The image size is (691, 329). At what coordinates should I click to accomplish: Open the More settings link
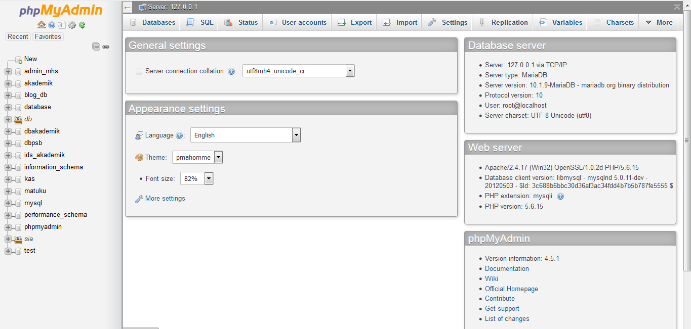click(x=165, y=199)
